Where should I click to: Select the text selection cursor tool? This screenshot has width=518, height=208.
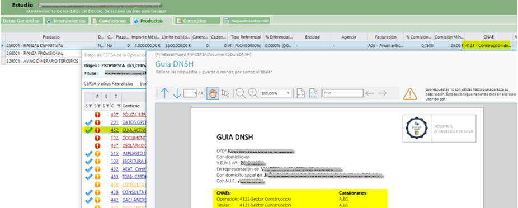pos(225,93)
